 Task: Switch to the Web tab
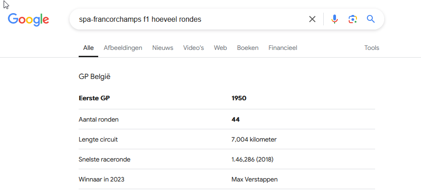point(221,48)
